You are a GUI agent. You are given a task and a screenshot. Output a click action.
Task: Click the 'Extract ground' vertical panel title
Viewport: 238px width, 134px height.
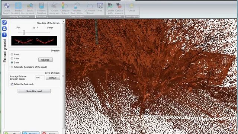(x=5, y=51)
